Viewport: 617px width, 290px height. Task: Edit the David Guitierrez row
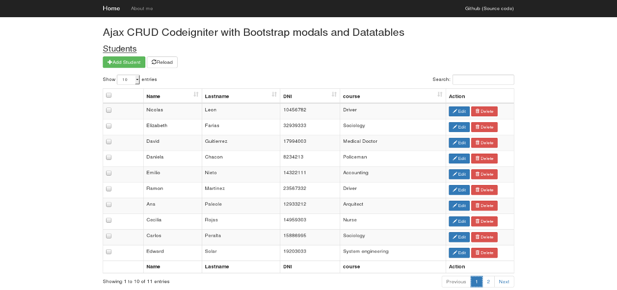click(x=458, y=143)
